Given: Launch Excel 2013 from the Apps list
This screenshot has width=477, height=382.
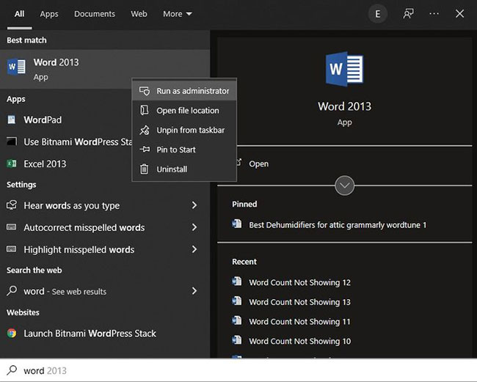Looking at the screenshot, I should point(44,164).
